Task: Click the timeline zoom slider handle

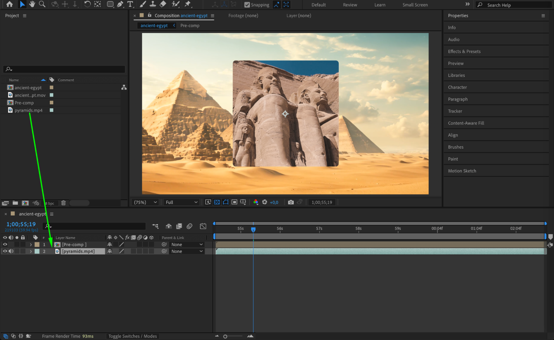Action: click(x=225, y=336)
